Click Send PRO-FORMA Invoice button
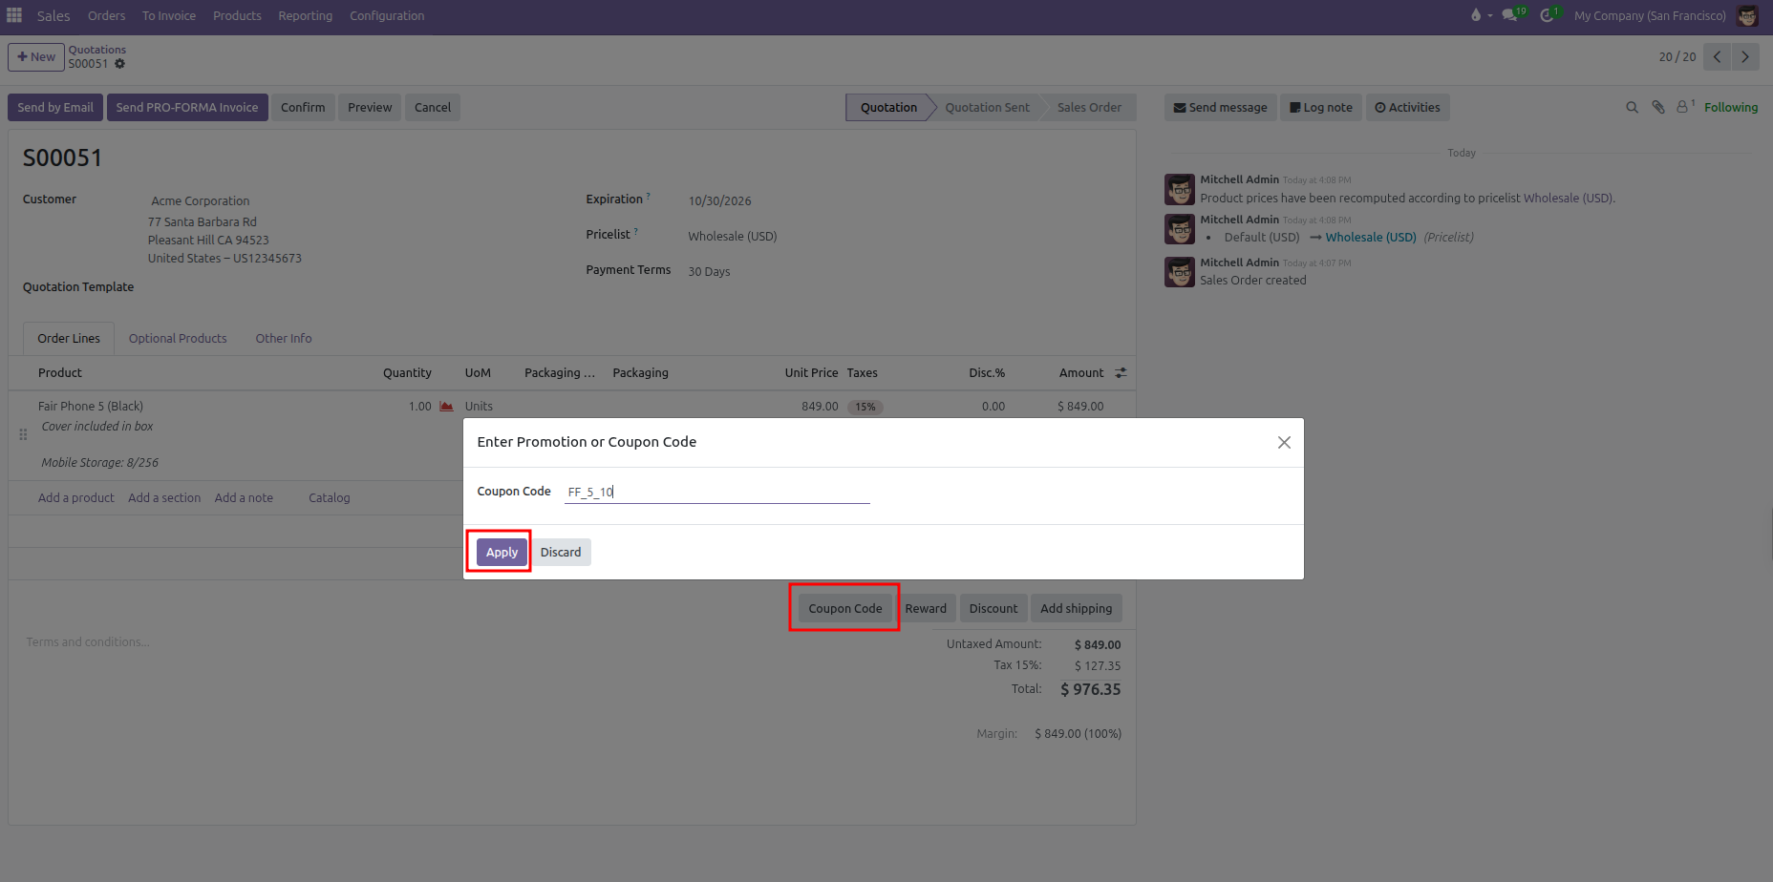Screen dimensions: 1773x882 [x=187, y=108]
